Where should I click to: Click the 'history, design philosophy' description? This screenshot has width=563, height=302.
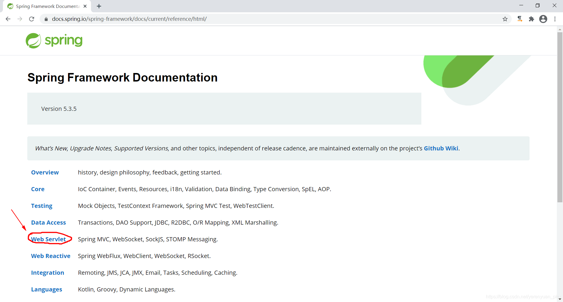point(150,172)
